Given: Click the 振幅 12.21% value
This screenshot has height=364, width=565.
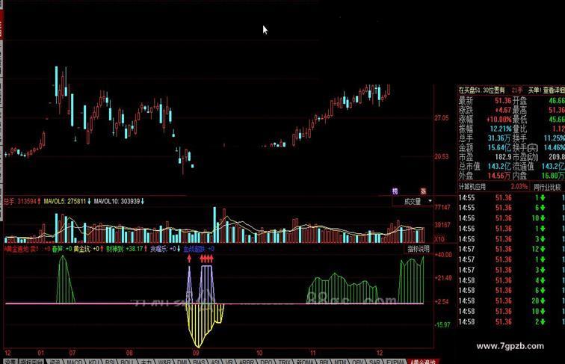Looking at the screenshot, I should pos(501,129).
